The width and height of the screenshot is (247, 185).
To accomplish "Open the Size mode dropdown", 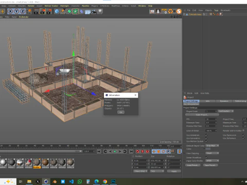I will [x=157, y=171].
